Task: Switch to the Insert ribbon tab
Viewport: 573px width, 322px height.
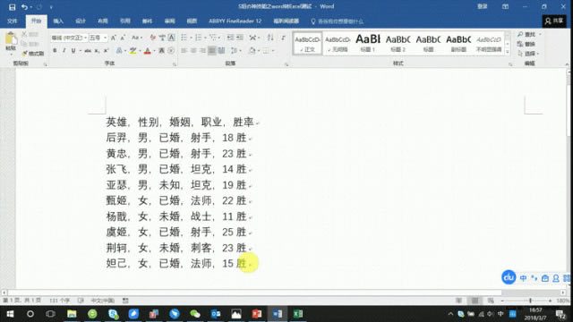Action: coord(58,21)
